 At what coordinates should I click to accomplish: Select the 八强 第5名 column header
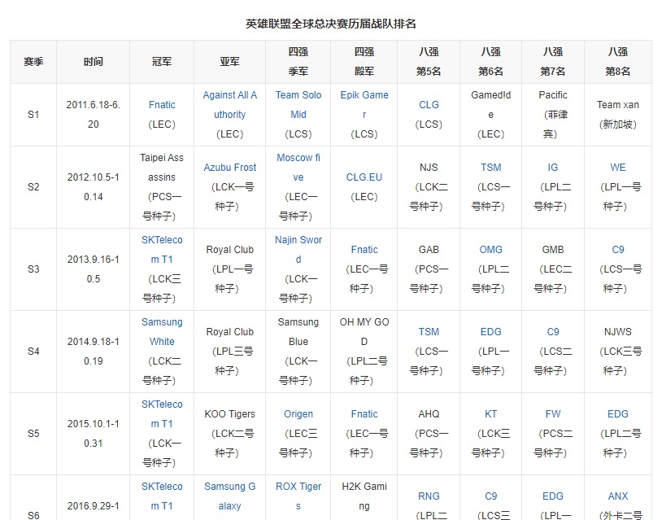click(x=429, y=62)
